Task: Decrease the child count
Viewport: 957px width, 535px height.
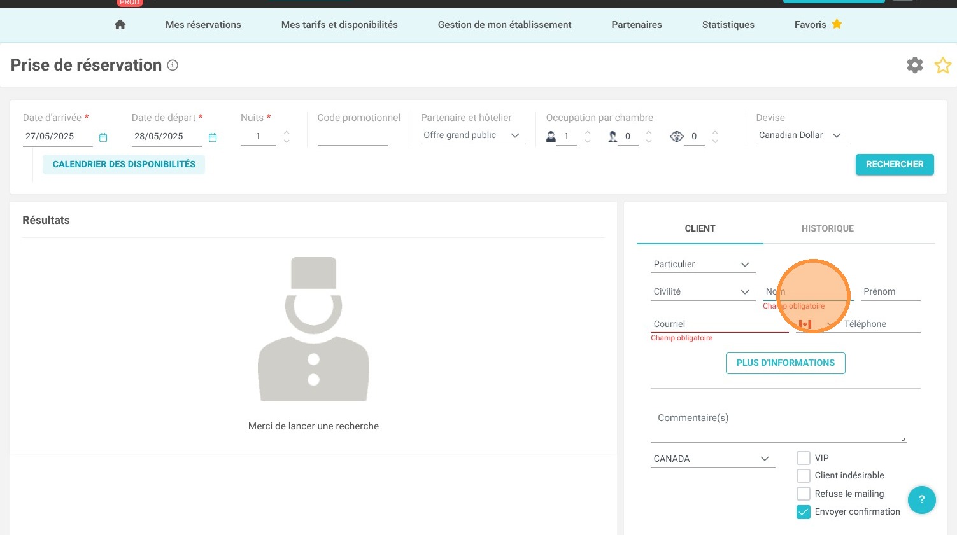Action: [649, 141]
